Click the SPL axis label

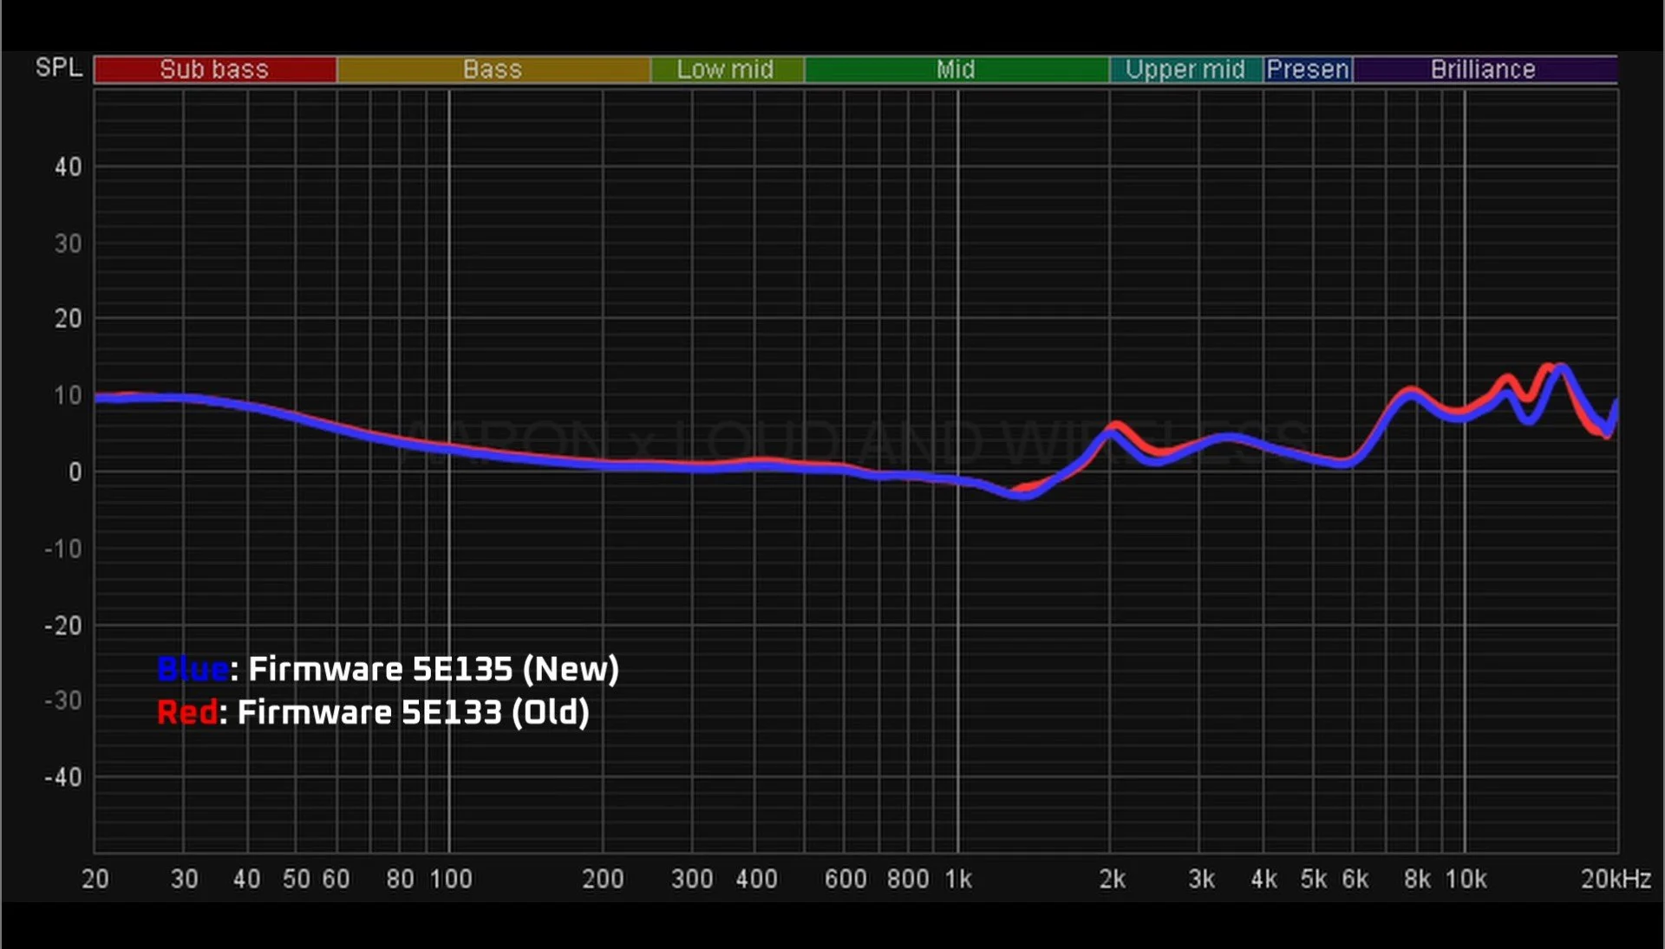pos(58,68)
